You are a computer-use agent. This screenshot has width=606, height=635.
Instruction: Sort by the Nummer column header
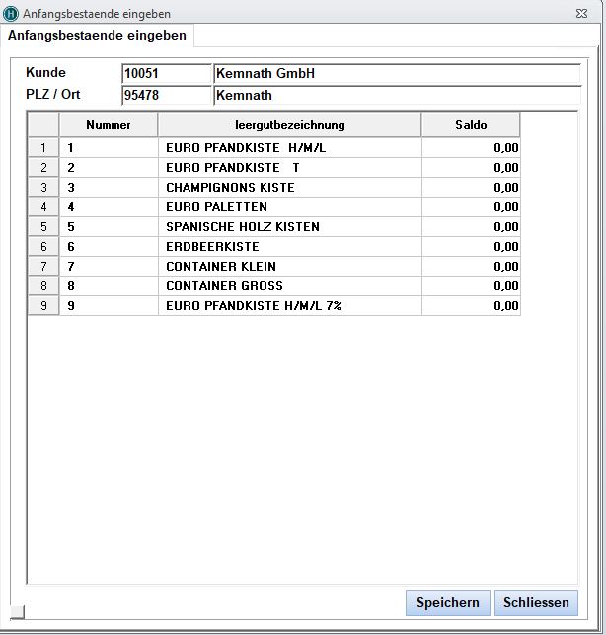(109, 125)
